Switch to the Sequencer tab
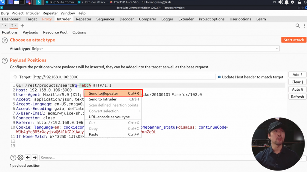This screenshot has width=307, height=172. [105, 19]
